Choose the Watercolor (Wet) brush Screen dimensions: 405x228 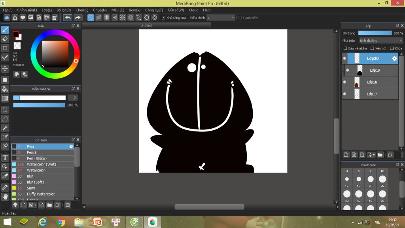43,164
